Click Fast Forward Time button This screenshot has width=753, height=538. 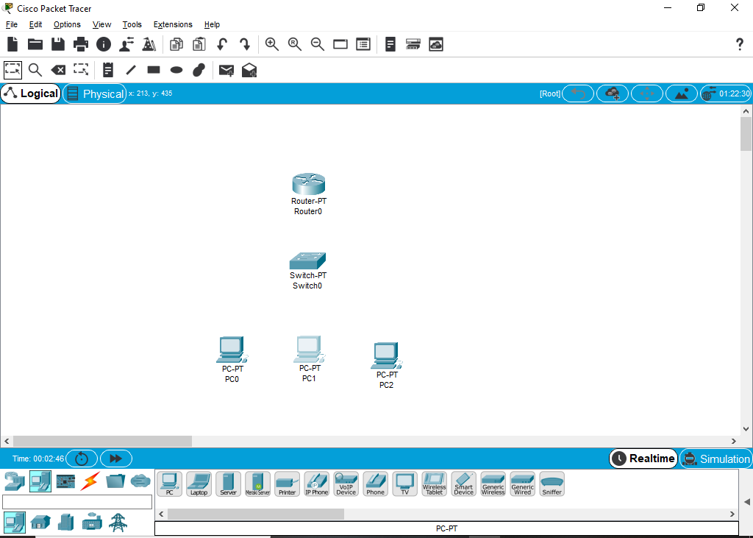click(x=115, y=459)
